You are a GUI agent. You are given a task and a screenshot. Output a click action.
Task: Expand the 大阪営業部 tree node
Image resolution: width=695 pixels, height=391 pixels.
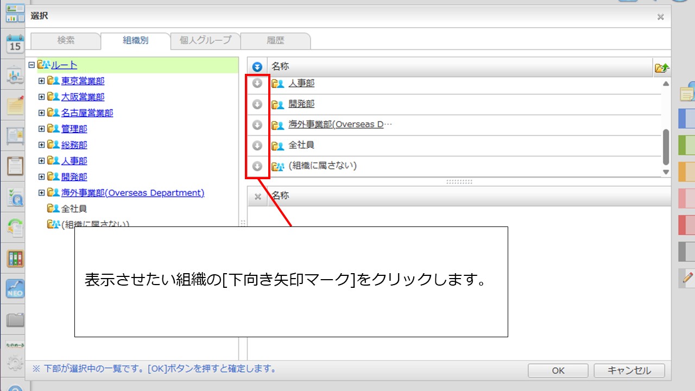(41, 97)
